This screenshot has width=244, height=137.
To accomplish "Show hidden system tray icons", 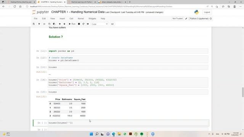I will click(x=209, y=134).
